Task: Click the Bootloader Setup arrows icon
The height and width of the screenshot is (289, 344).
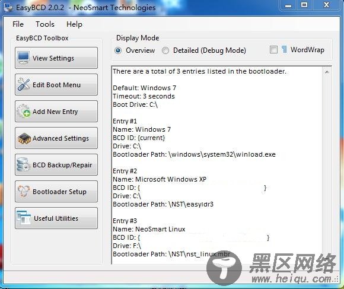Action: point(24,191)
